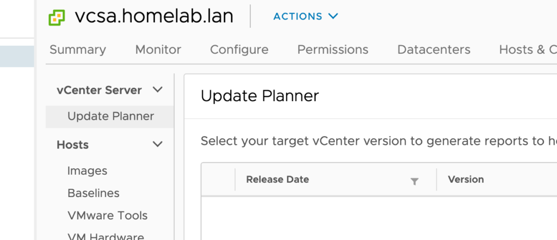This screenshot has width=557, height=240.
Task: Click the chevron next to ACTIONS
Action: coord(333,16)
